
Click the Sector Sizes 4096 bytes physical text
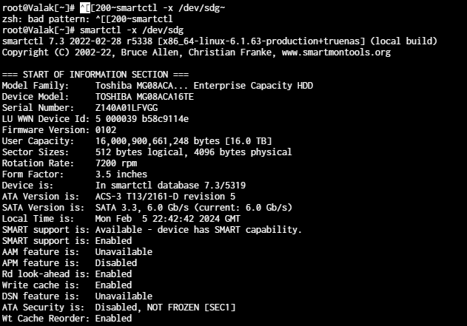click(243, 152)
